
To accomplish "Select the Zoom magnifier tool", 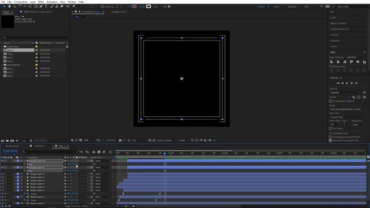I will click(x=14, y=6).
